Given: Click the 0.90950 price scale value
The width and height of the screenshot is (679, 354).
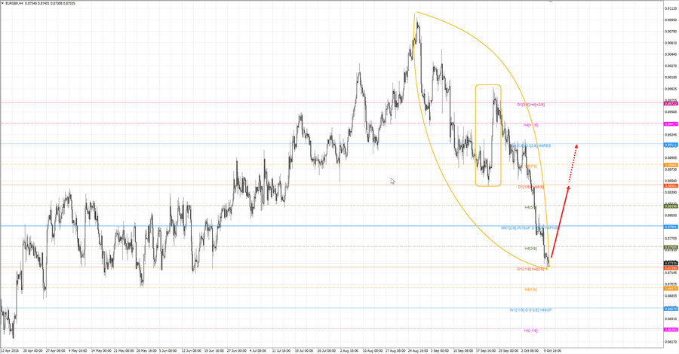Looking at the screenshot, I should tap(671, 20).
